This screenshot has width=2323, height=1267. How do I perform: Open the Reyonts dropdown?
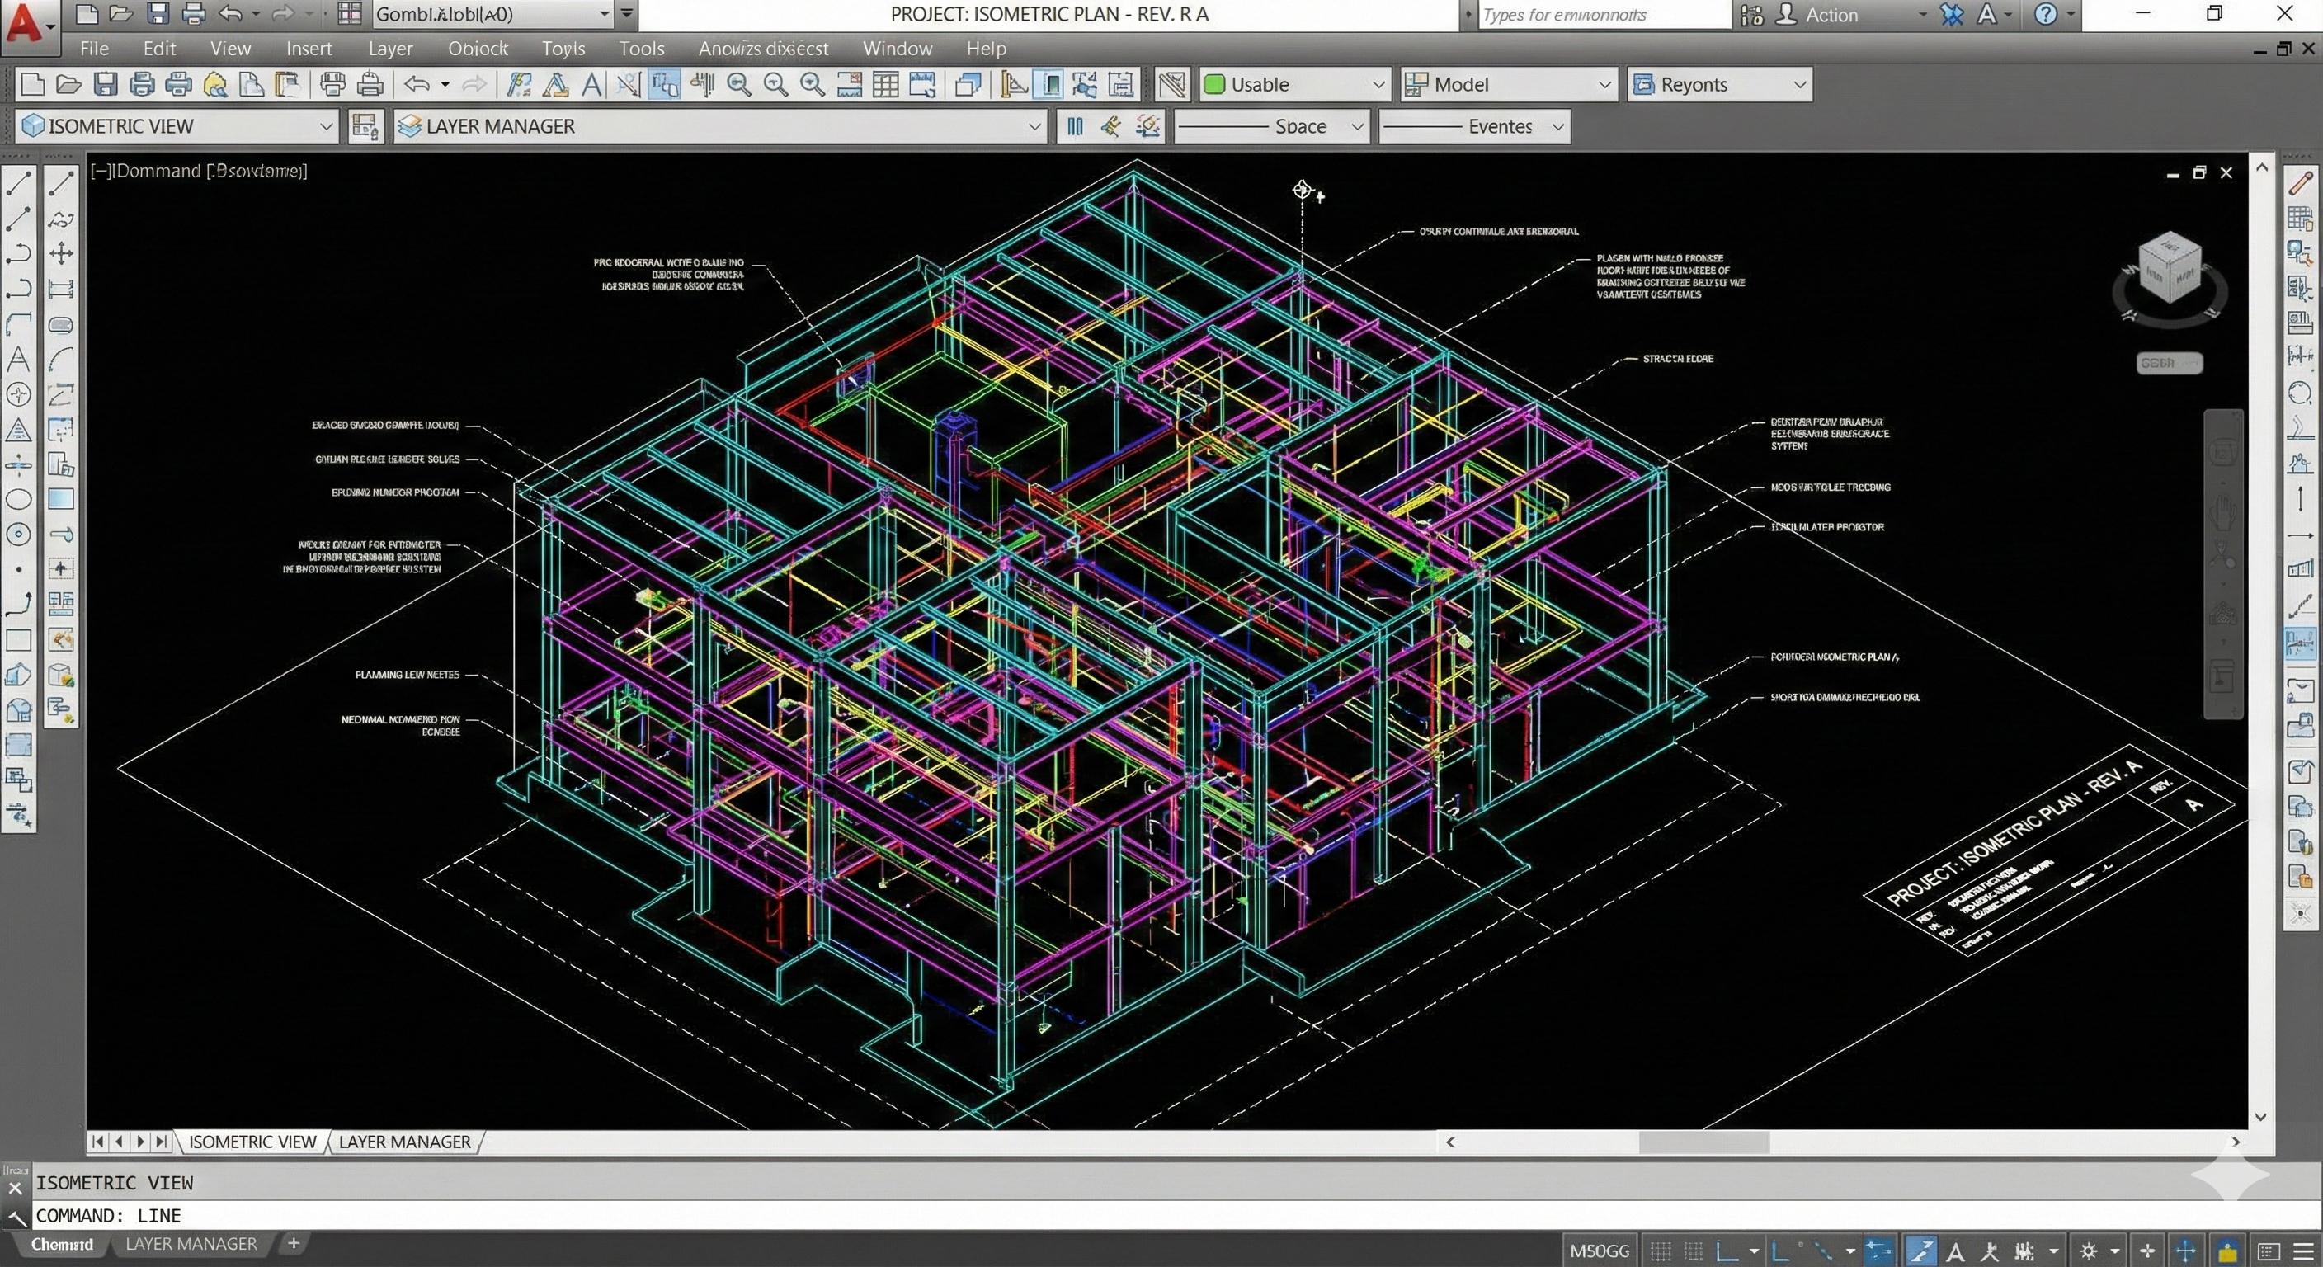tap(1720, 85)
